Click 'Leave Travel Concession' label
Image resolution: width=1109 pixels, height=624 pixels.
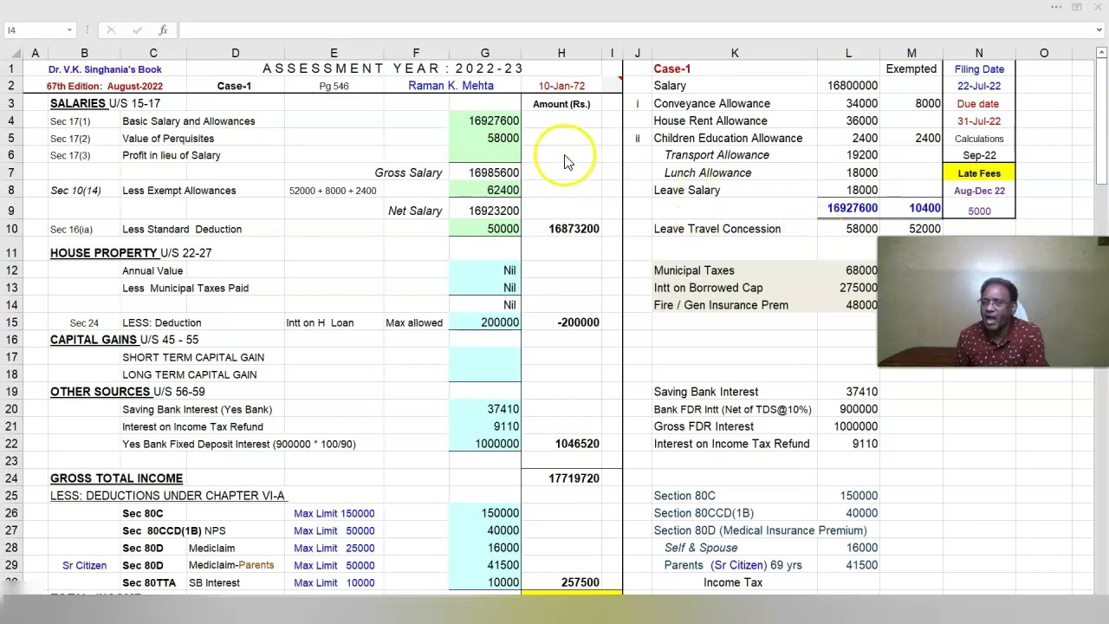tap(717, 229)
